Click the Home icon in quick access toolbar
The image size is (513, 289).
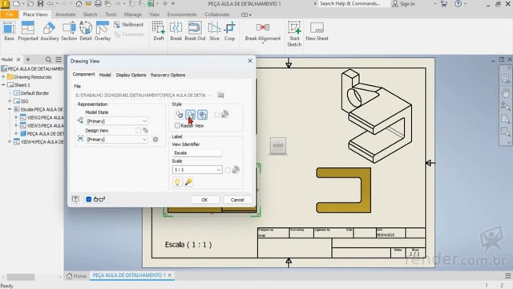pos(79,4)
